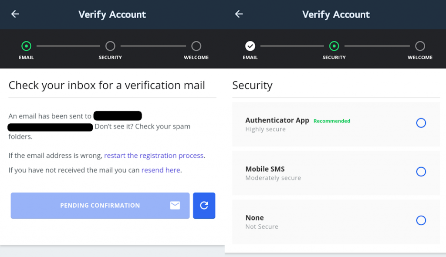446x257 pixels.
Task: Click Welcome step circle on left screen
Action: coord(196,46)
